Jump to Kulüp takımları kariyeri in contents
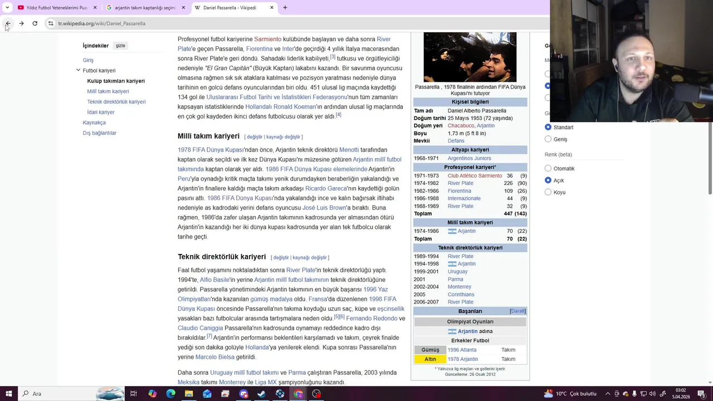Screen dimensions: 713x401 coord(116,81)
